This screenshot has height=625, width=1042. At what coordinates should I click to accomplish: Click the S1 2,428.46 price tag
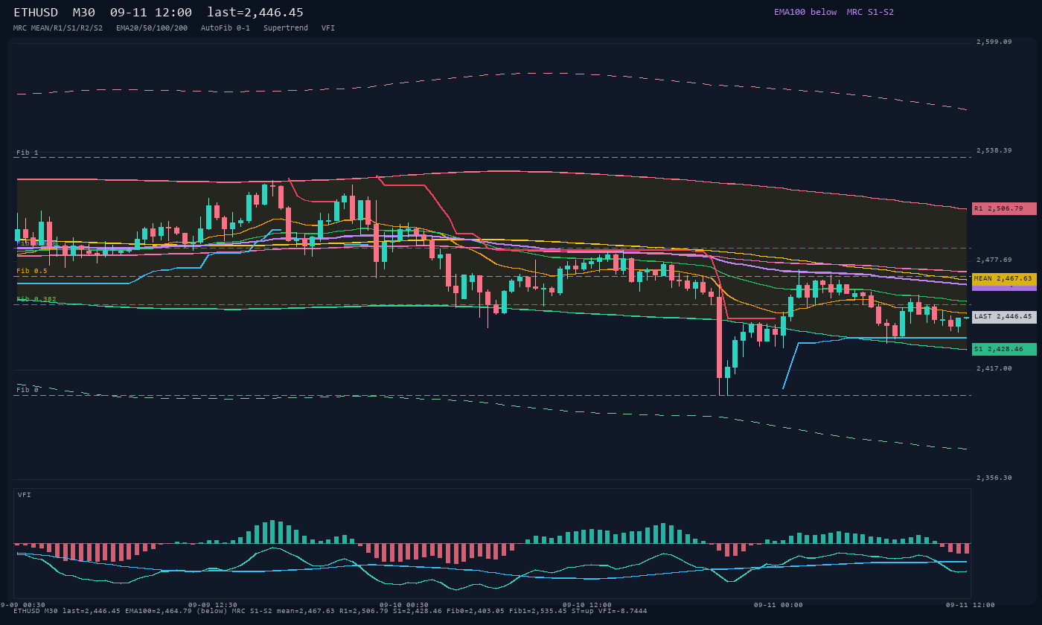(x=1004, y=349)
